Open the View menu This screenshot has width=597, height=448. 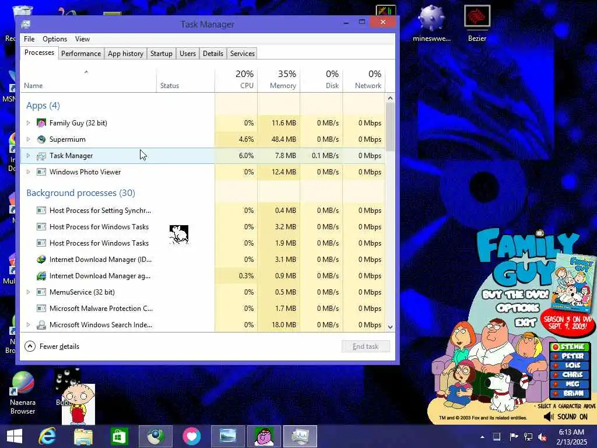(82, 39)
